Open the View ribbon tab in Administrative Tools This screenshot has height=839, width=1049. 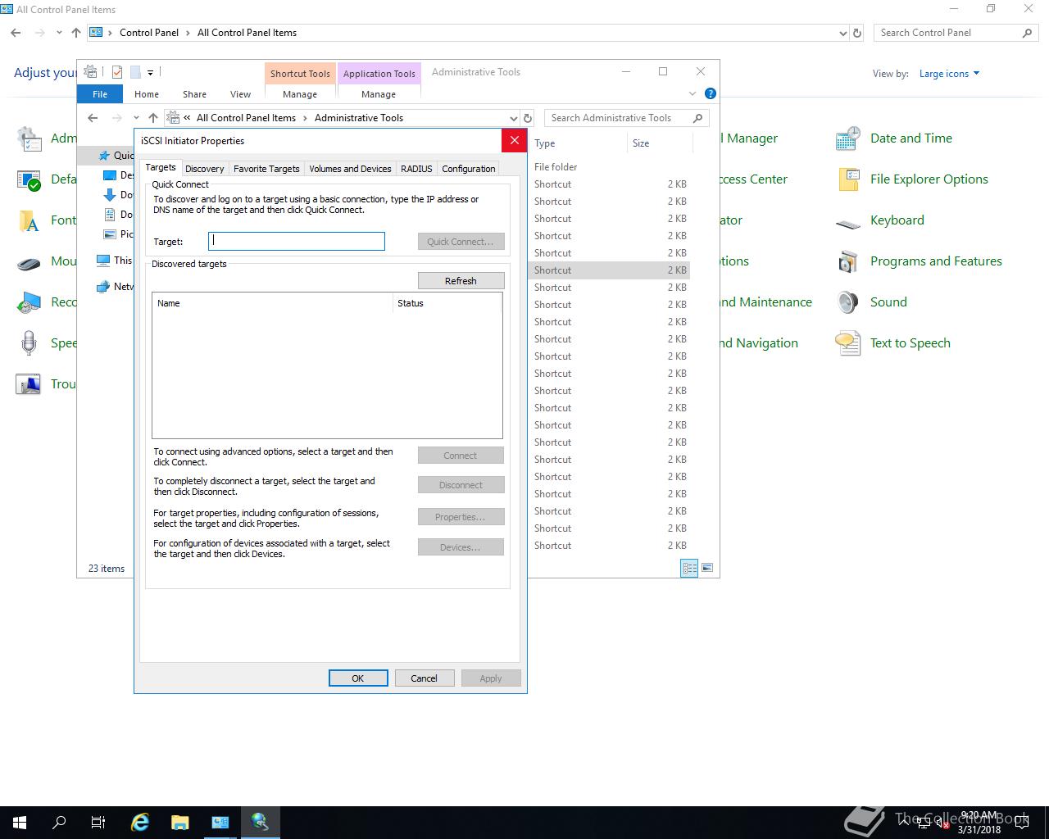pyautogui.click(x=240, y=94)
